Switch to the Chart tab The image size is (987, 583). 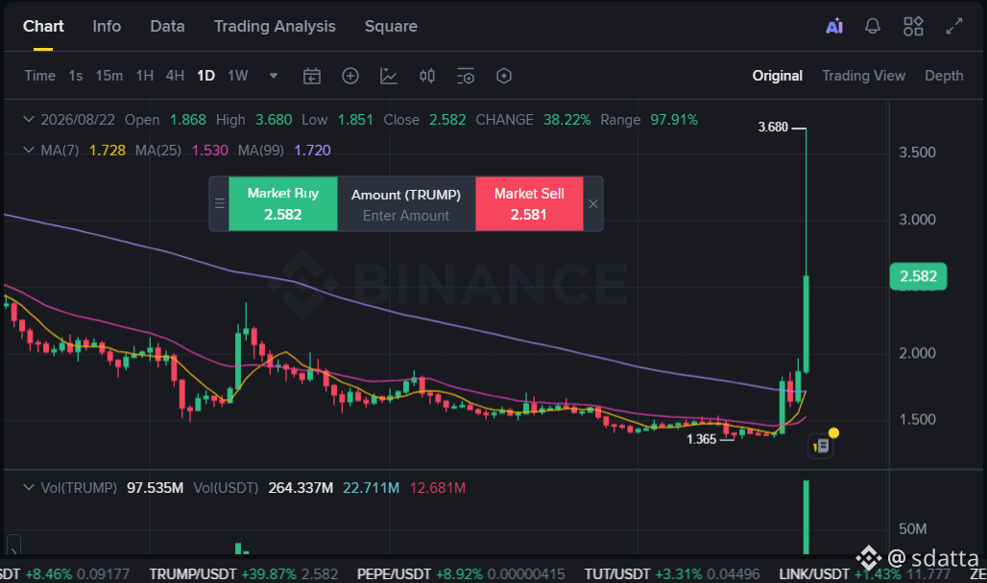[x=43, y=27]
